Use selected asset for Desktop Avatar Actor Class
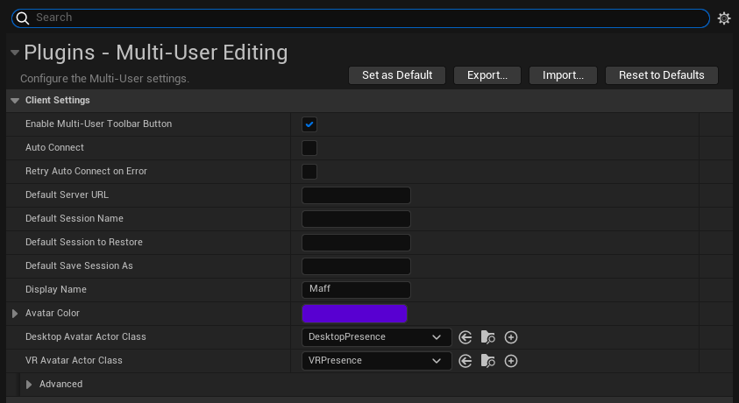 pyautogui.click(x=465, y=337)
